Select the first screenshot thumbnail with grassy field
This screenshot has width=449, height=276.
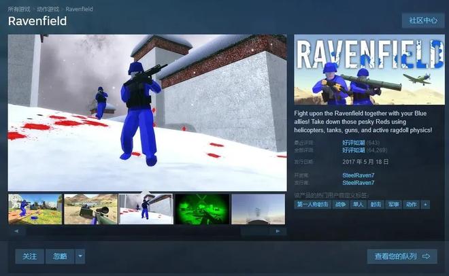pos(35,209)
